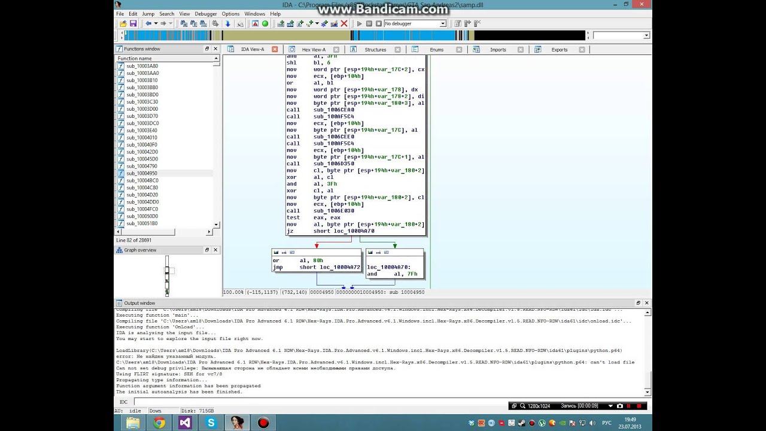Image resolution: width=766 pixels, height=431 pixels.
Task: Start process with the play icon
Action: tap(360, 23)
